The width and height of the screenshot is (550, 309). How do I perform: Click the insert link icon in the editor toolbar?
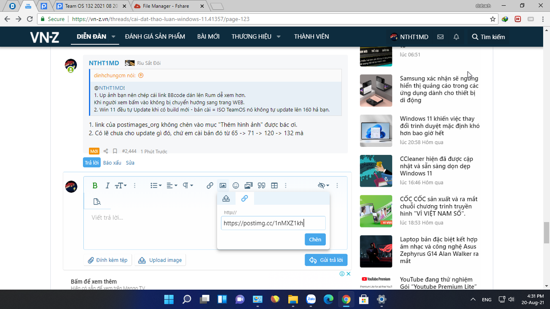click(x=210, y=185)
